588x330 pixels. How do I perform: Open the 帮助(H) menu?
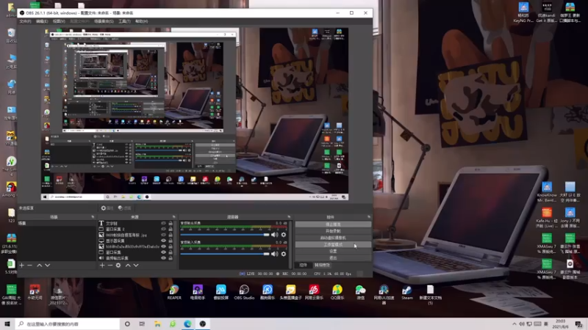(141, 21)
